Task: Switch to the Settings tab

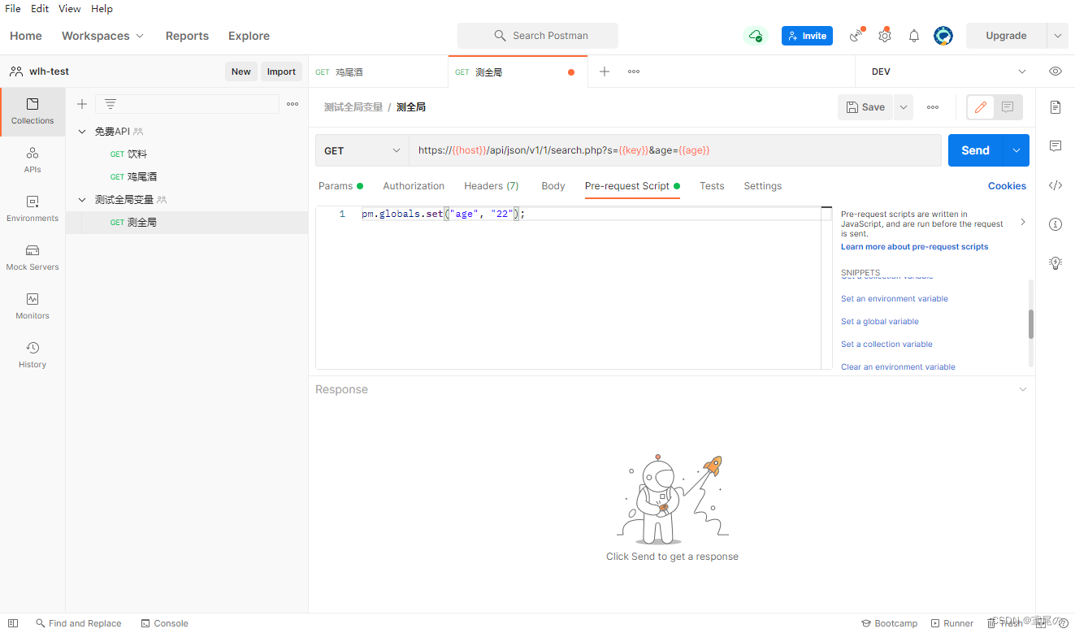Action: pos(763,186)
